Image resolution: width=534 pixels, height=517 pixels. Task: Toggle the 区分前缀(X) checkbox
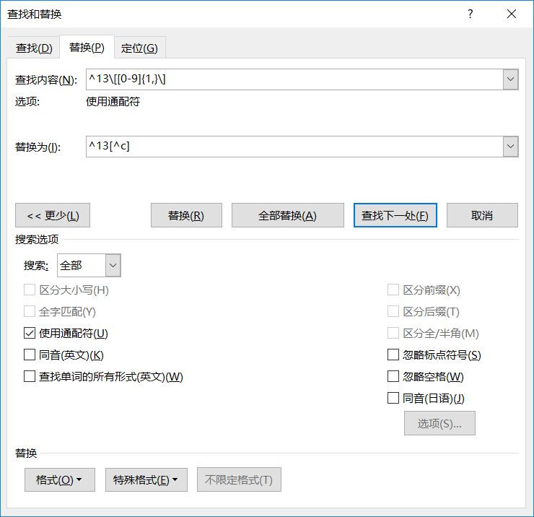pyautogui.click(x=393, y=290)
